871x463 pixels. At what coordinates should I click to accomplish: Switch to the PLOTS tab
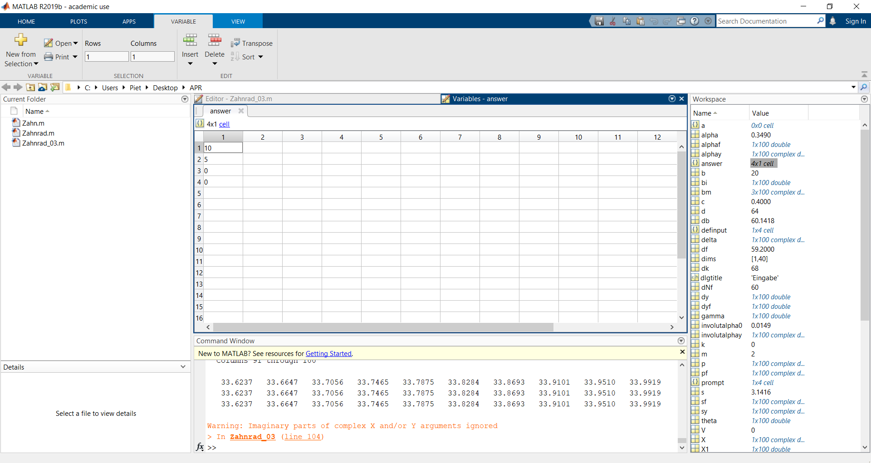pyautogui.click(x=78, y=21)
